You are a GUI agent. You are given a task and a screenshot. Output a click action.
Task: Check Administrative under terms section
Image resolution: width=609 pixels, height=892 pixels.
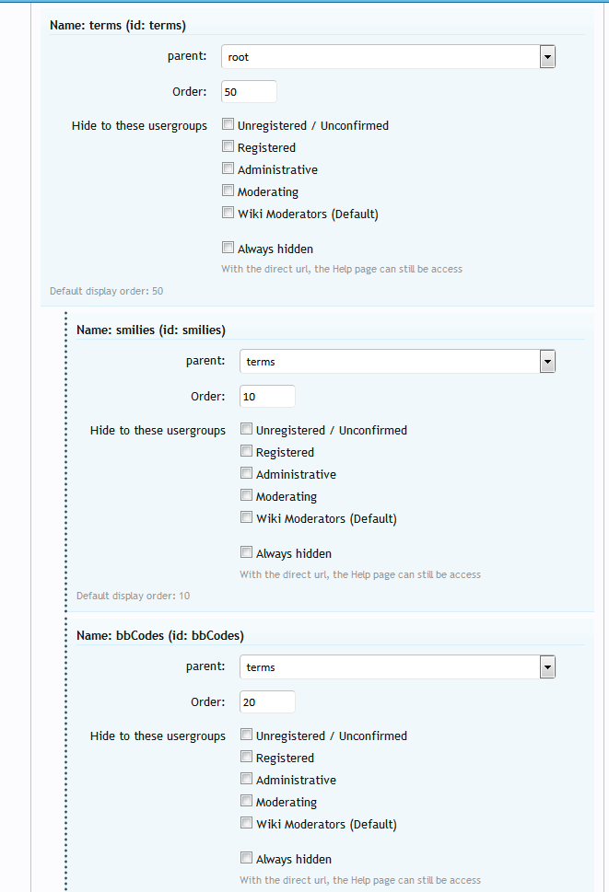coord(228,168)
